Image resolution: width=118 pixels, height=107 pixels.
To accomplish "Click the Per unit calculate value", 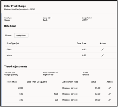I will [x=85, y=75].
